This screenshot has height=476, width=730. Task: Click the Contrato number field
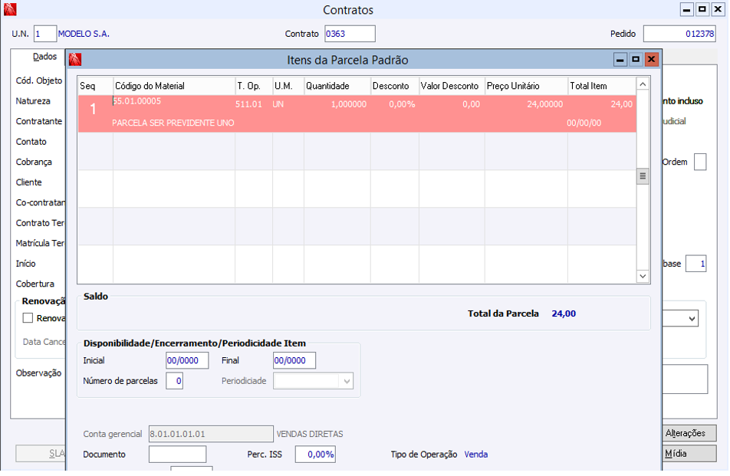coord(350,34)
